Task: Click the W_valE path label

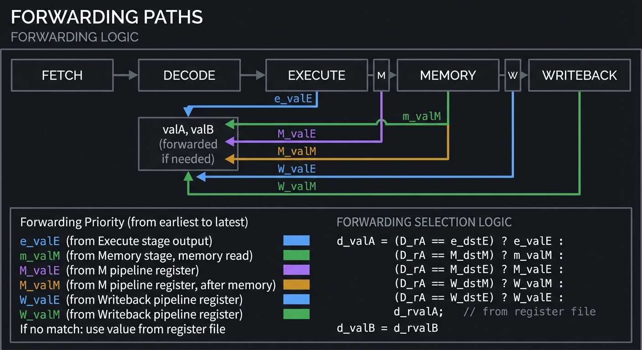Action: [x=297, y=169]
